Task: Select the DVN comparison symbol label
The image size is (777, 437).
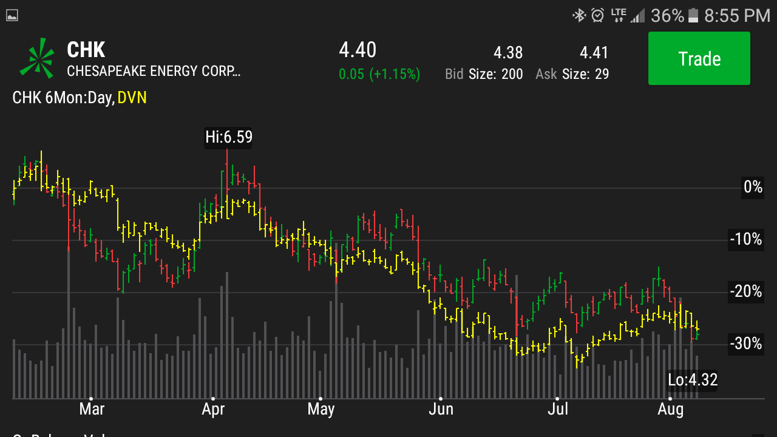Action: (x=132, y=98)
